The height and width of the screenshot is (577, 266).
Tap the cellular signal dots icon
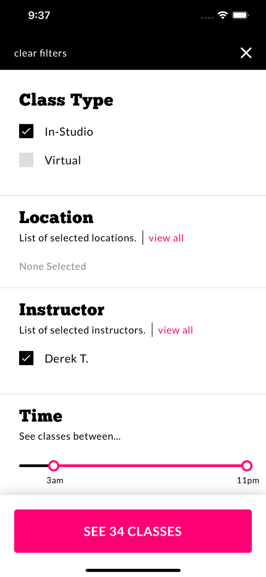[207, 18]
